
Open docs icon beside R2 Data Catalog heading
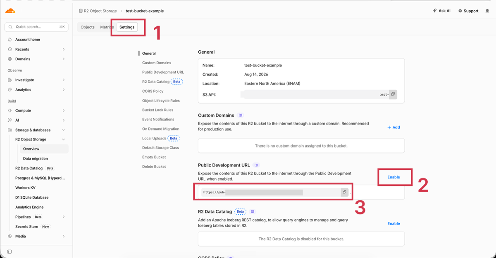tap(253, 211)
